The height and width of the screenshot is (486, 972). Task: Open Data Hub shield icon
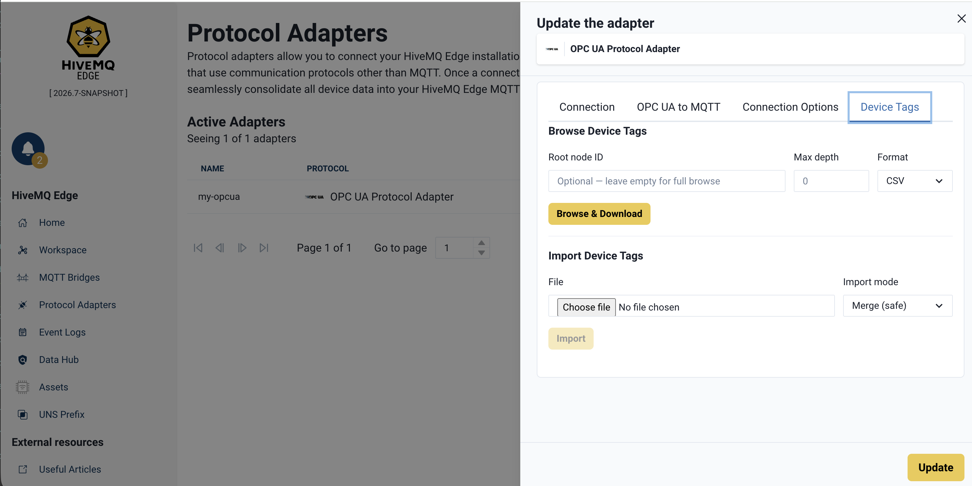pyautogui.click(x=23, y=360)
